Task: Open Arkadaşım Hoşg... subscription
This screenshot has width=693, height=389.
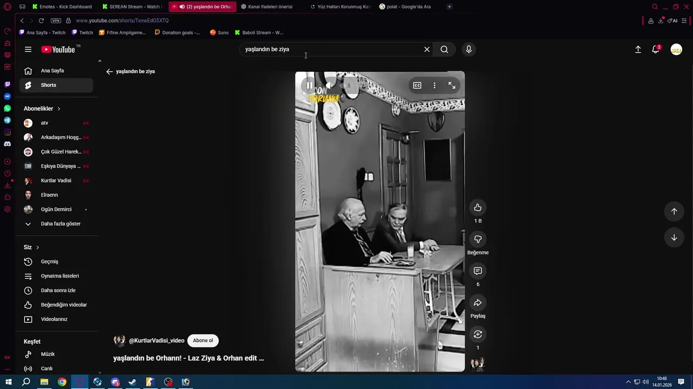Action: (x=56, y=137)
